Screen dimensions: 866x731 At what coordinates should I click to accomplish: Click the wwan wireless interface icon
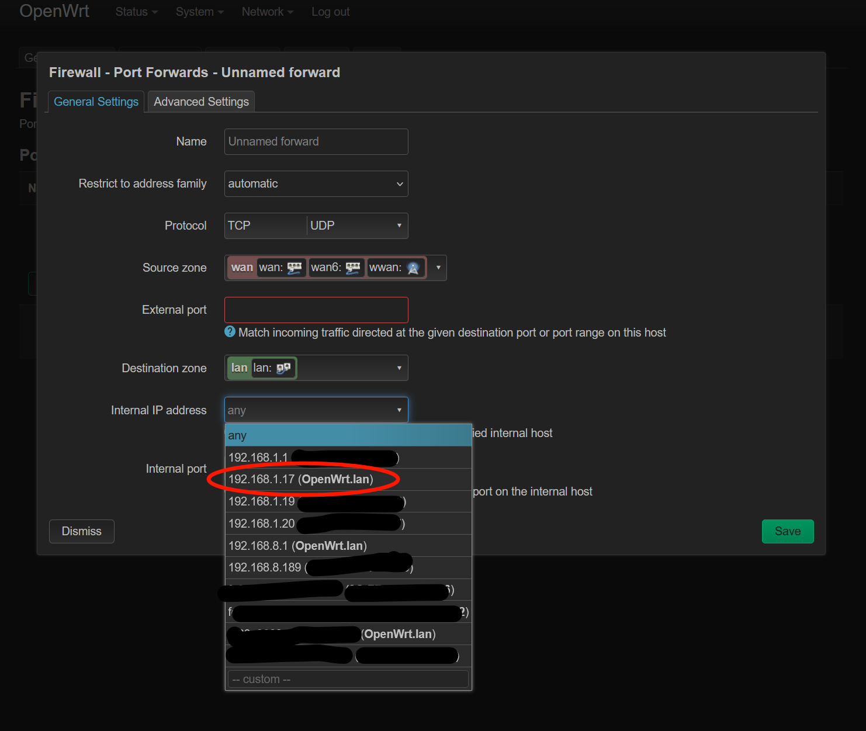413,268
